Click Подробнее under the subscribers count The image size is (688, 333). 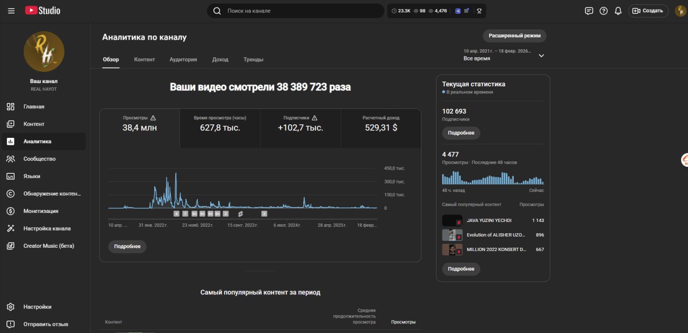(x=461, y=133)
